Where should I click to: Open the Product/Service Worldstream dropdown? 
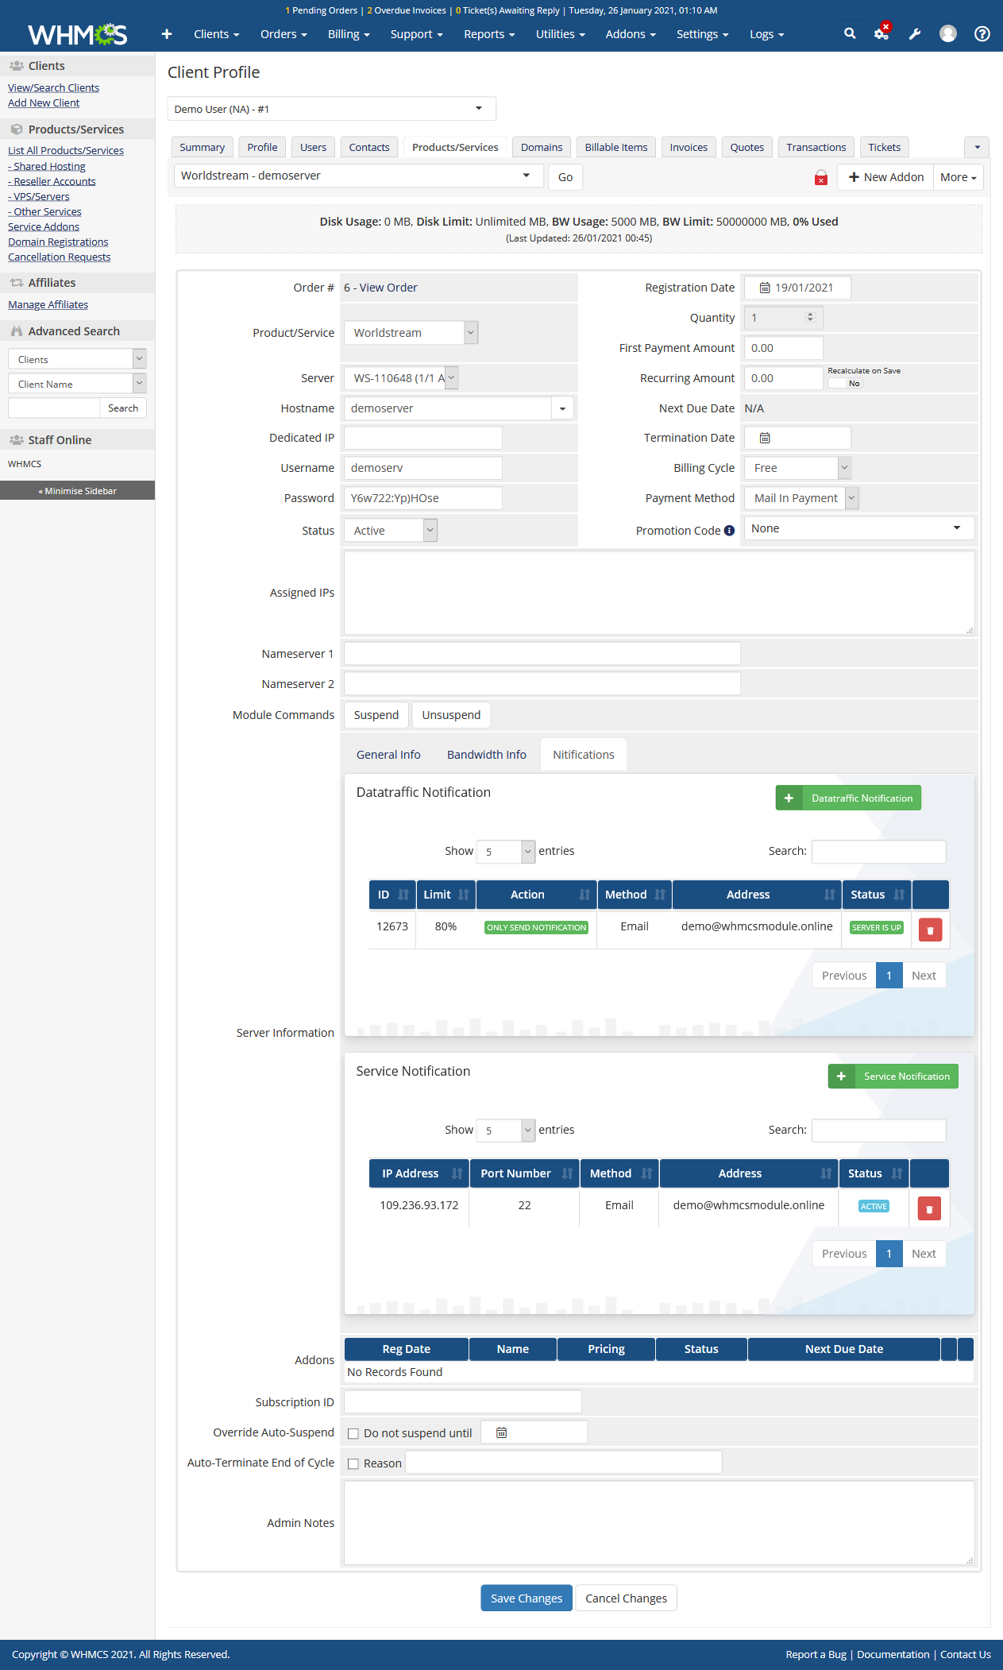(411, 333)
